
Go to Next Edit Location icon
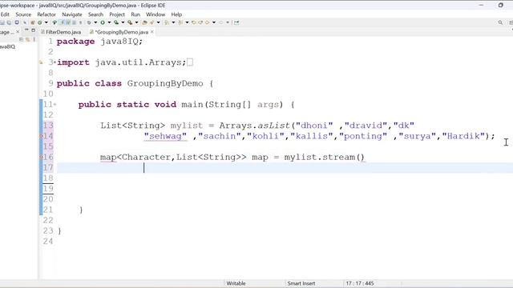tap(200, 22)
